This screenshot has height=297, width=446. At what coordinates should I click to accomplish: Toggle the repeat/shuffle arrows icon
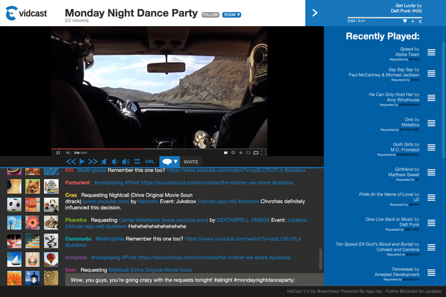[x=137, y=162]
